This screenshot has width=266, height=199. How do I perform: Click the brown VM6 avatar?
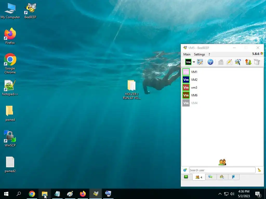coord(186,95)
